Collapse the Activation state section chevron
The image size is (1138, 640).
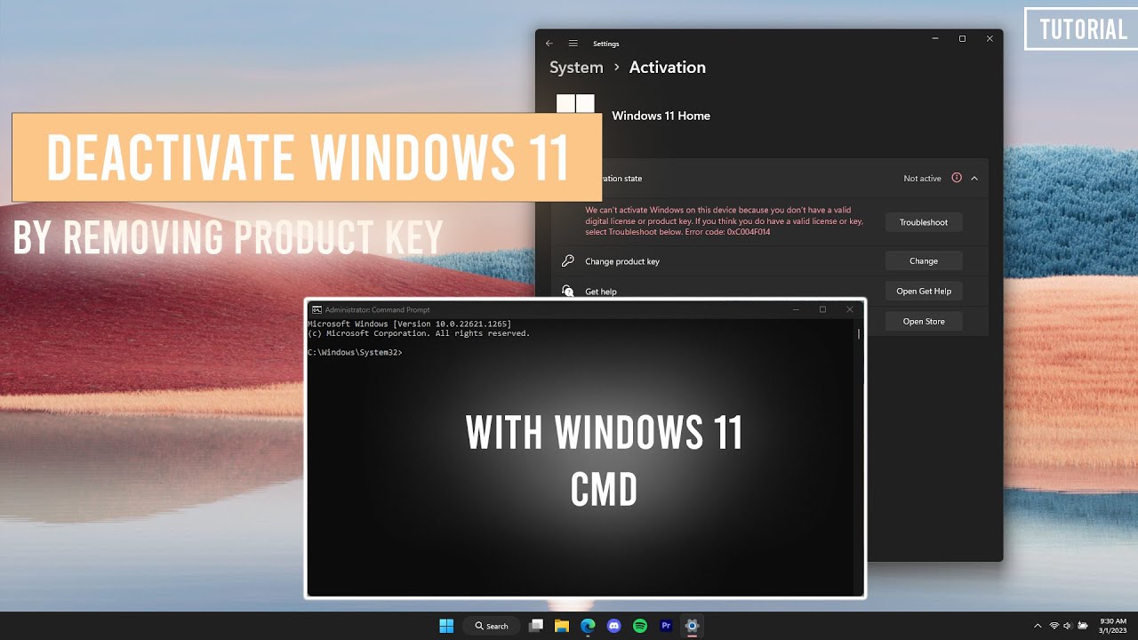click(974, 179)
